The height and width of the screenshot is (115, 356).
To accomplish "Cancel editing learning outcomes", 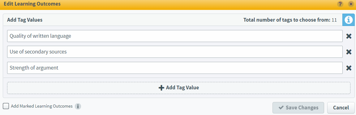I will tap(341, 108).
